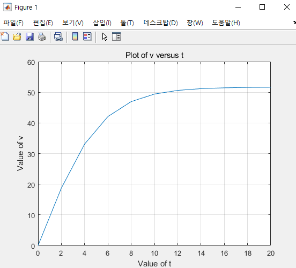Open the 도움말(H) menu
The image size is (296, 268).
pyautogui.click(x=226, y=23)
